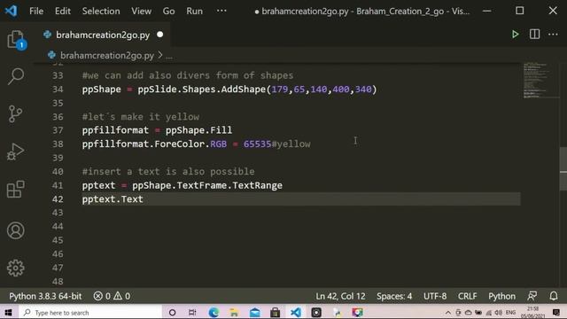Open Cortana circle in taskbar

click(x=172, y=312)
